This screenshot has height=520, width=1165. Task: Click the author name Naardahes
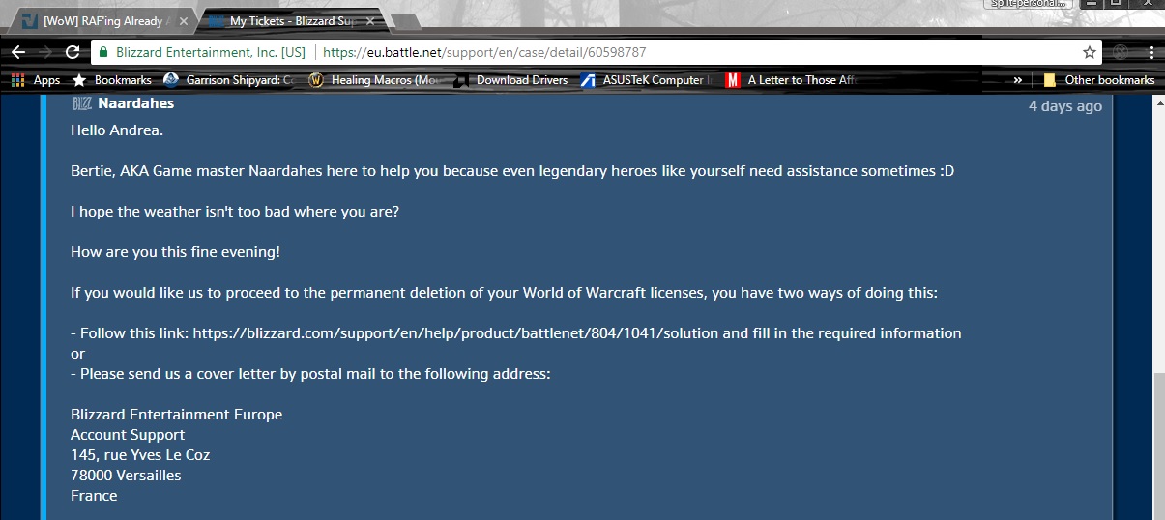point(136,103)
